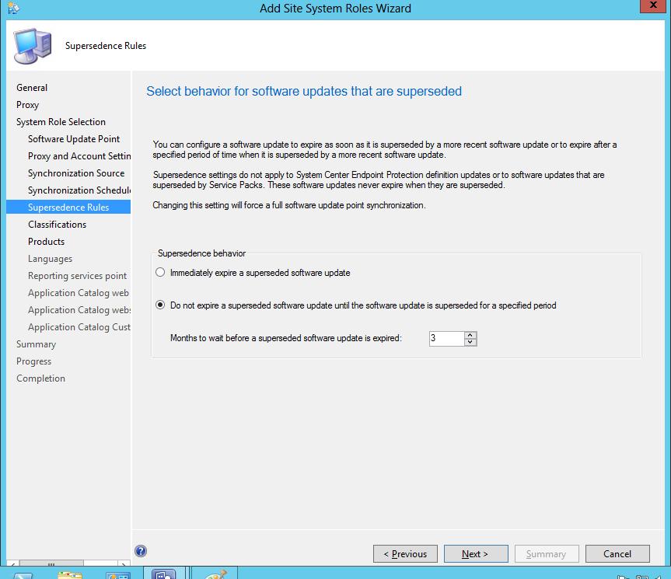Click Summary in the wizard sidebar
Viewport: 671px width, 579px height.
[36, 344]
